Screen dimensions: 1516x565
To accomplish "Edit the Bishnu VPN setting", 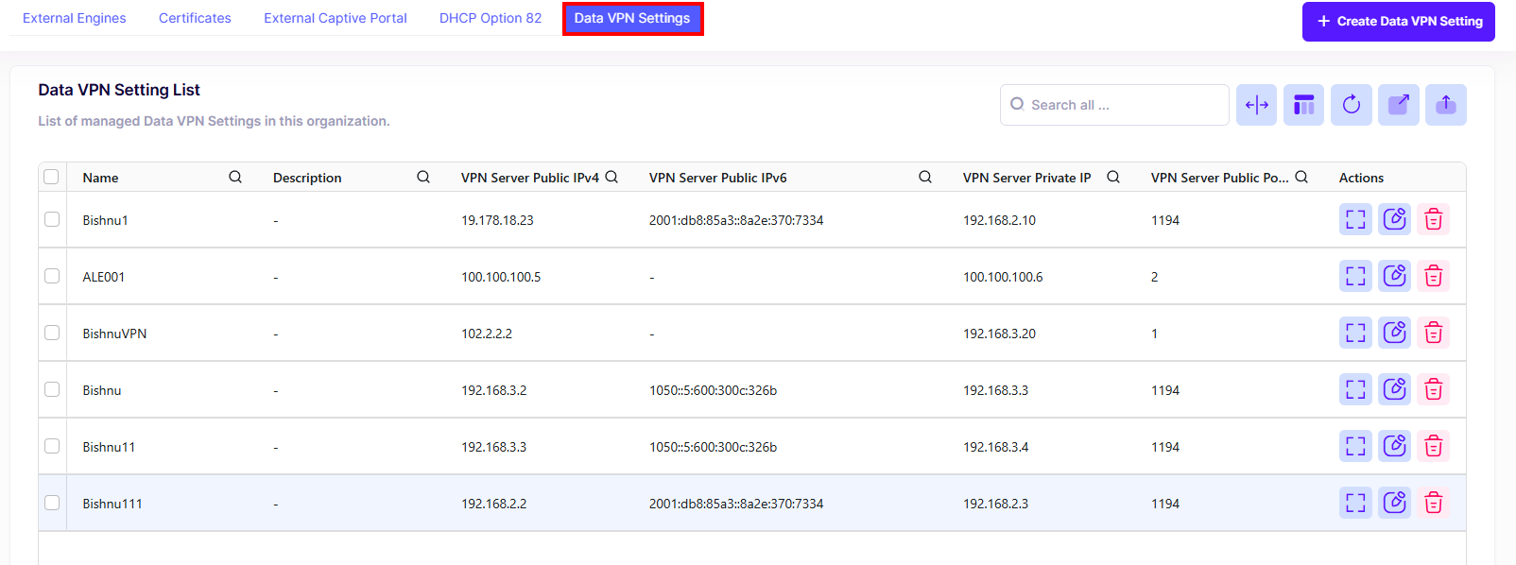I will tap(1394, 389).
